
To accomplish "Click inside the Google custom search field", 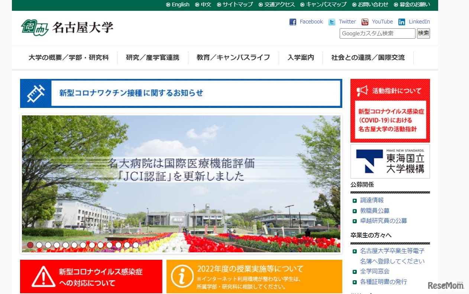I will pos(376,33).
